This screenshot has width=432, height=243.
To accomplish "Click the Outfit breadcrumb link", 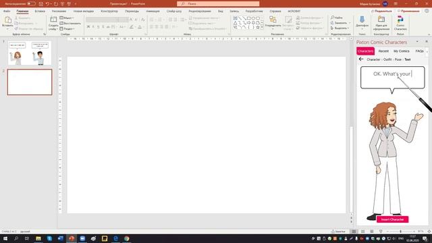I will click(x=387, y=59).
